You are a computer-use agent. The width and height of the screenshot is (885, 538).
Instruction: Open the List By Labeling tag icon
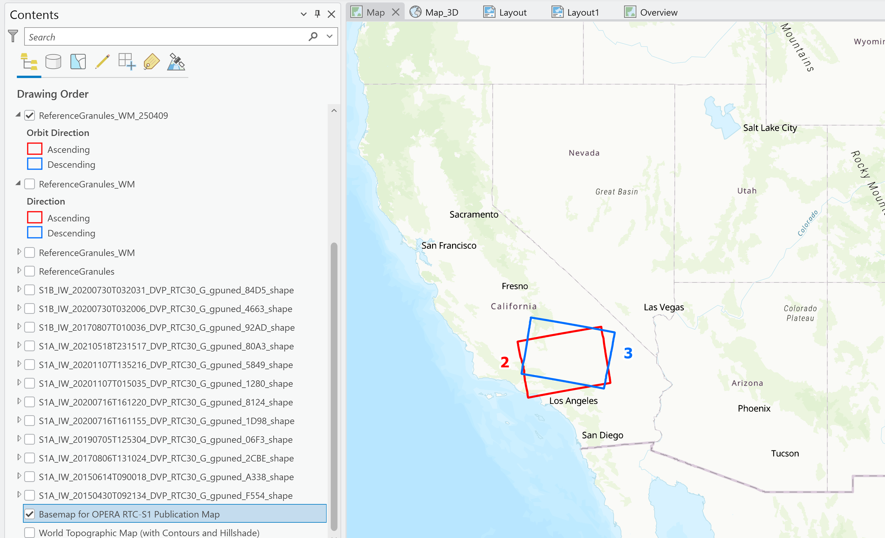[151, 62]
